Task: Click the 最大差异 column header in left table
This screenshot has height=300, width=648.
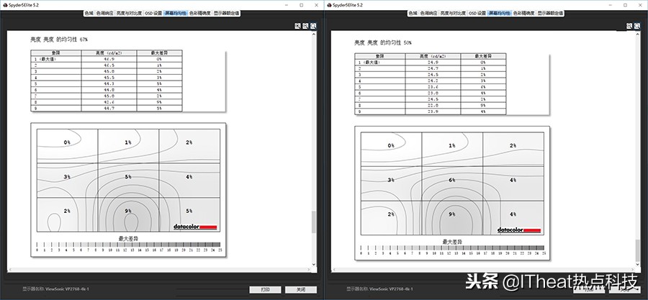Action: [160, 53]
